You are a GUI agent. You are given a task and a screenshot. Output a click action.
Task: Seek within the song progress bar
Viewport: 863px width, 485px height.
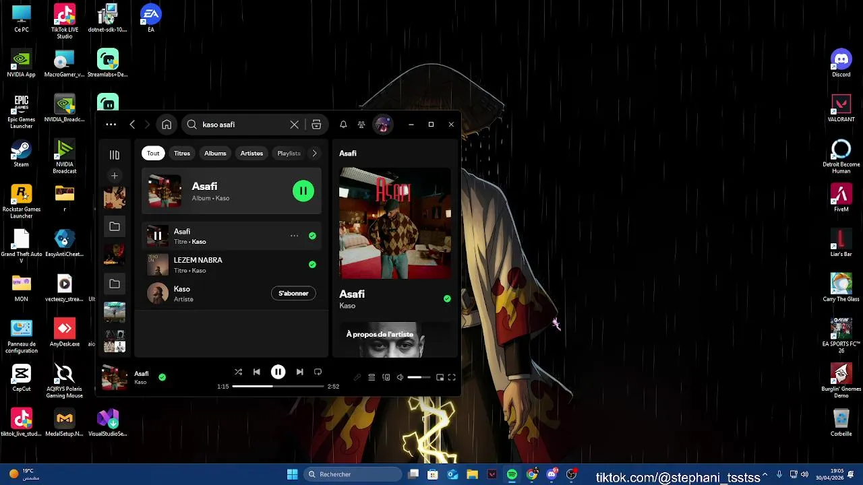tap(278, 387)
